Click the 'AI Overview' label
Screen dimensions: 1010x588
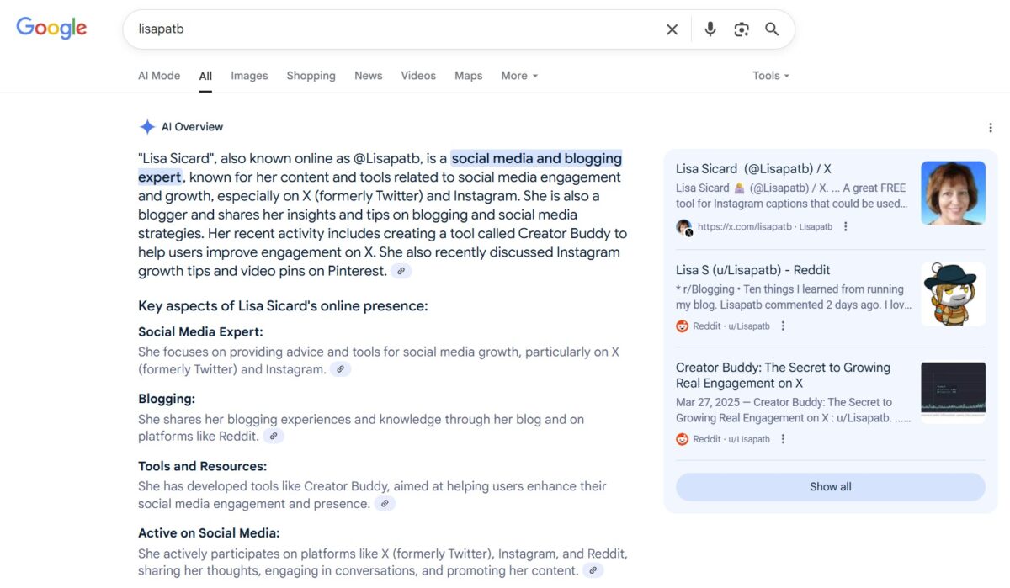click(192, 127)
